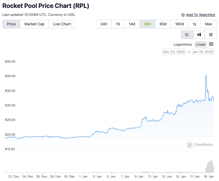
Task: Click the line chart view icon
Action: tap(187, 35)
